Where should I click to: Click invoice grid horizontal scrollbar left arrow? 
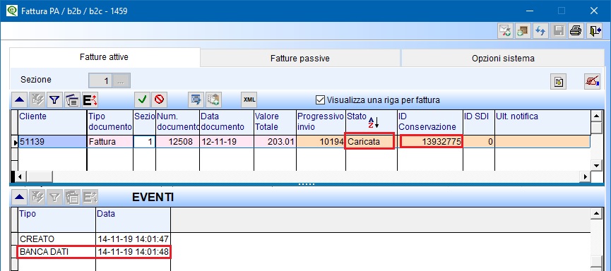pyautogui.click(x=20, y=176)
